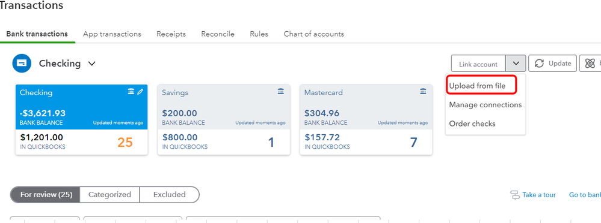This screenshot has height=223, width=601.
Task: Show the Excluded transactions list
Action: 170,195
